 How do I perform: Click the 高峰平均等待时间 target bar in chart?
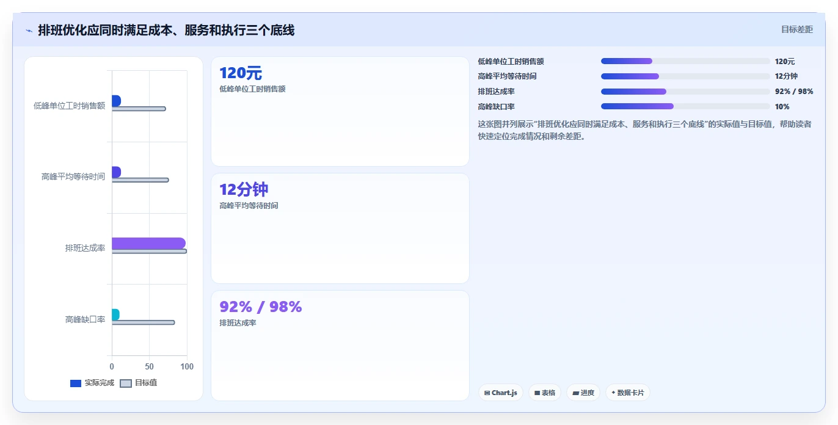(140, 180)
